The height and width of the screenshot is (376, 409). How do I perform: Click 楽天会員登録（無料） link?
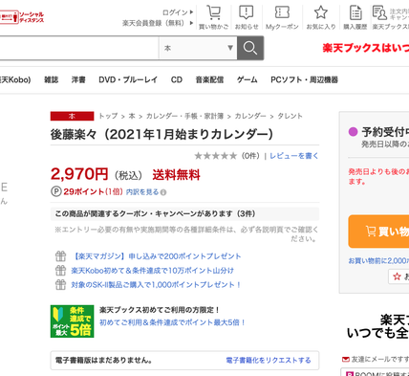coord(153,23)
